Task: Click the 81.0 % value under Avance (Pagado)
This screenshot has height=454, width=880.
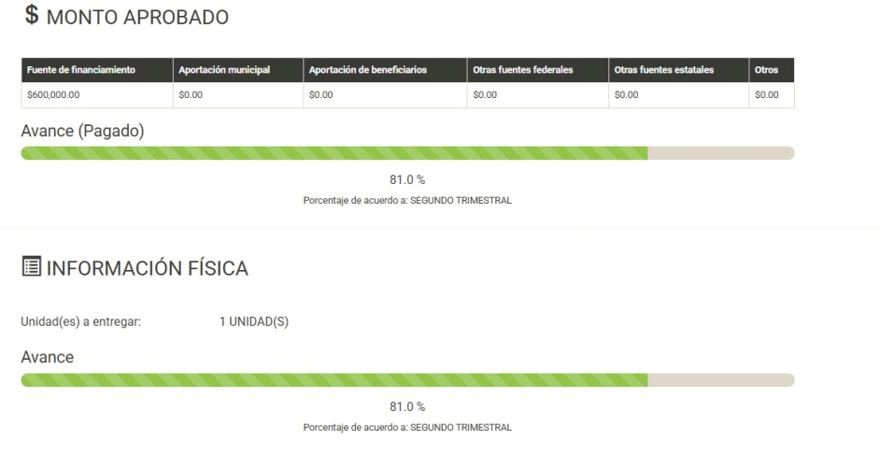Action: point(407,180)
